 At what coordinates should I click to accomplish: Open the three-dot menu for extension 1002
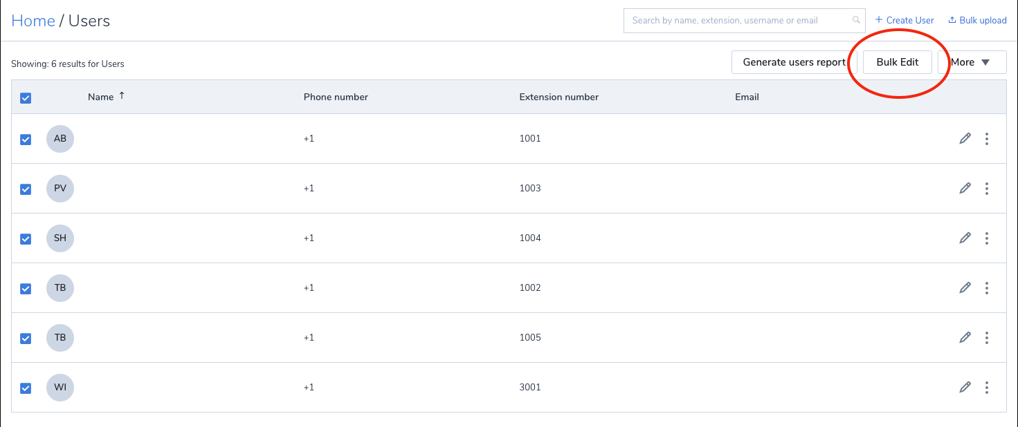tap(987, 288)
